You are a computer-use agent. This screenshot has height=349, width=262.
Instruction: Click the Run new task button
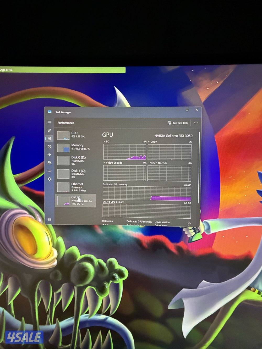tap(178, 123)
